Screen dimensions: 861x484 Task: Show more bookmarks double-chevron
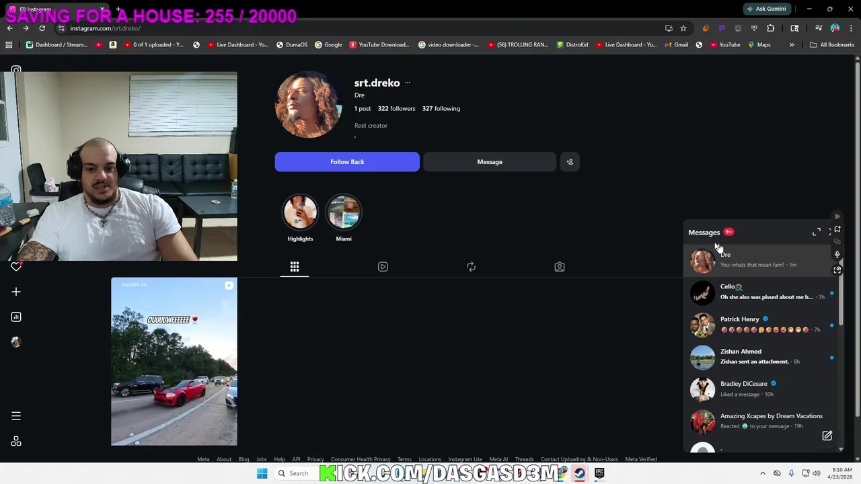coord(792,45)
